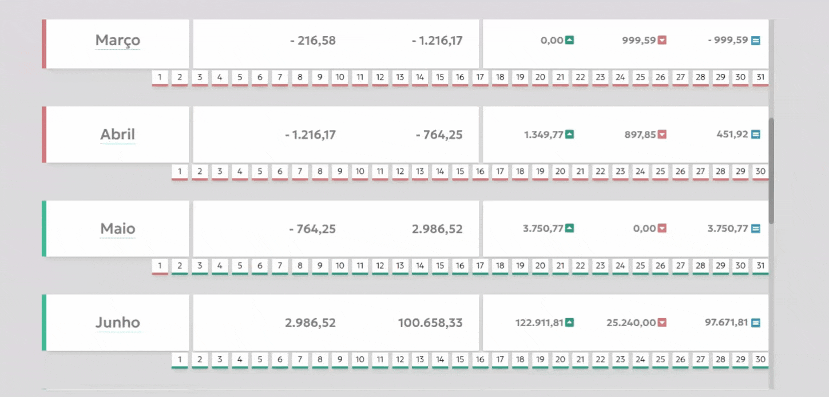Click the blue balance icon in Maio row
The image size is (829, 397).
pyautogui.click(x=756, y=229)
